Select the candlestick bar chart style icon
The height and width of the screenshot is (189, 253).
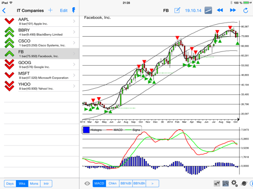point(226,183)
